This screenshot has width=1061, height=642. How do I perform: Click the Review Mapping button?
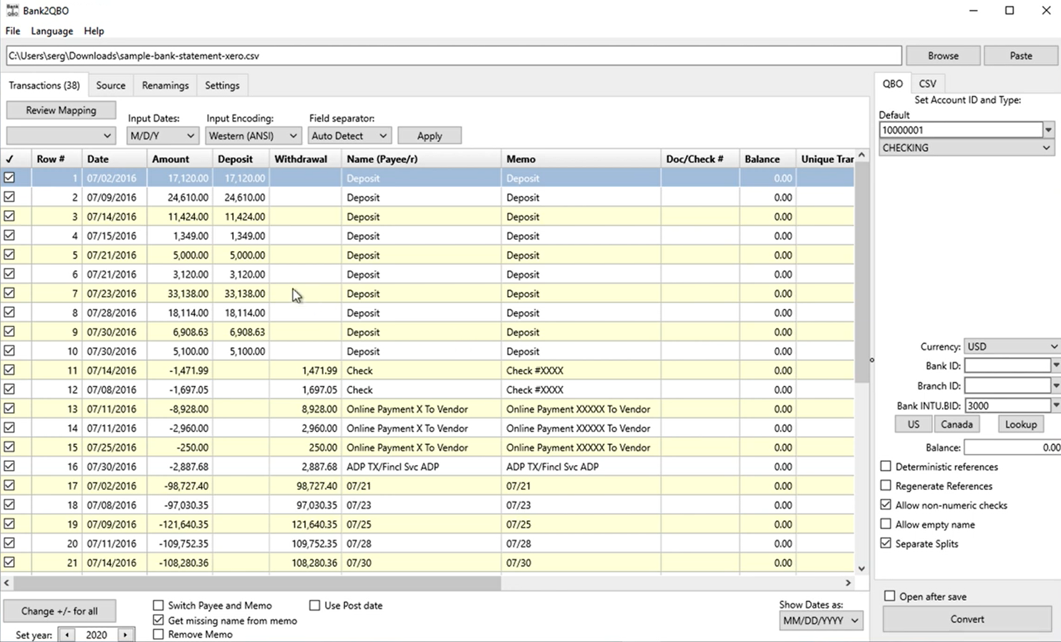(61, 110)
